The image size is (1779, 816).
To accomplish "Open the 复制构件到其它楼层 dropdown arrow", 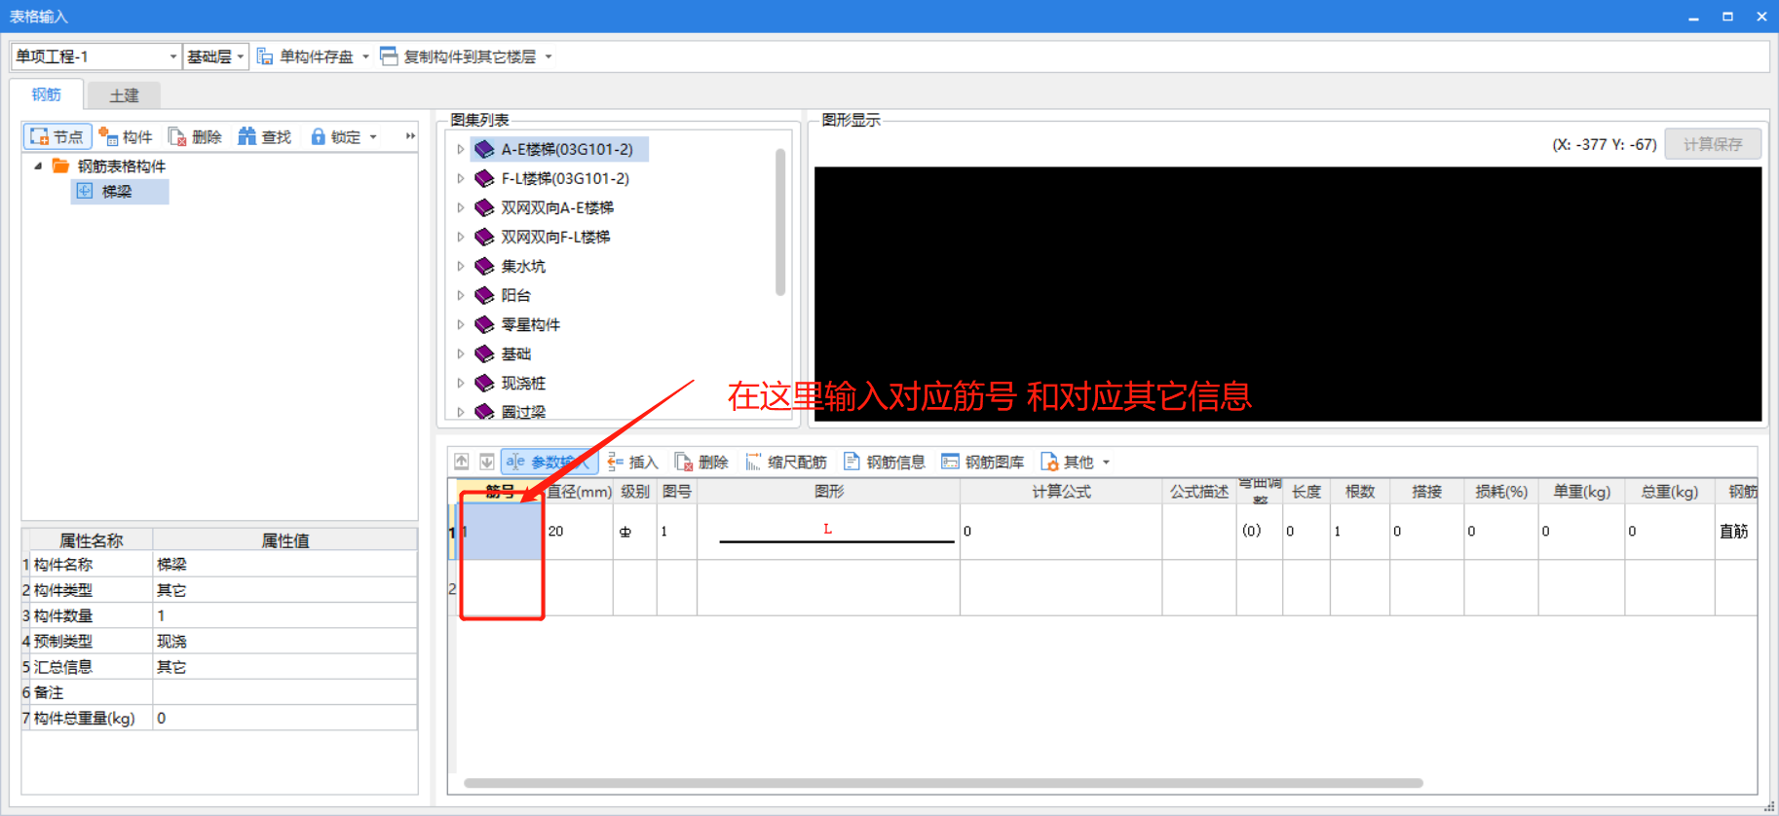I will tap(549, 56).
